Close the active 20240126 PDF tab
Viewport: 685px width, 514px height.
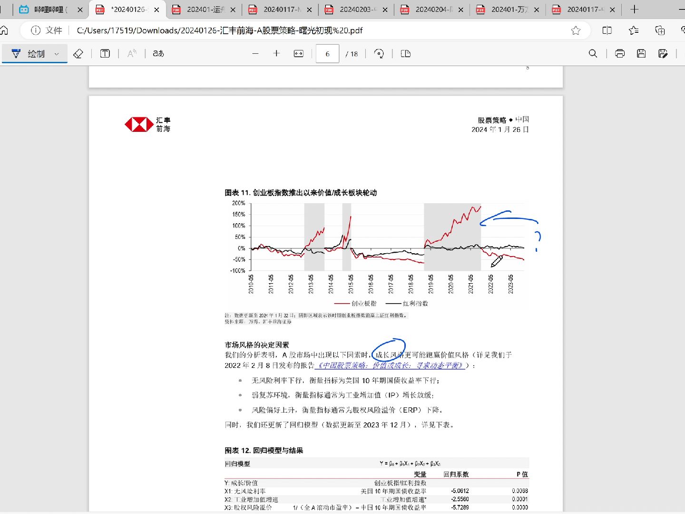tap(157, 10)
